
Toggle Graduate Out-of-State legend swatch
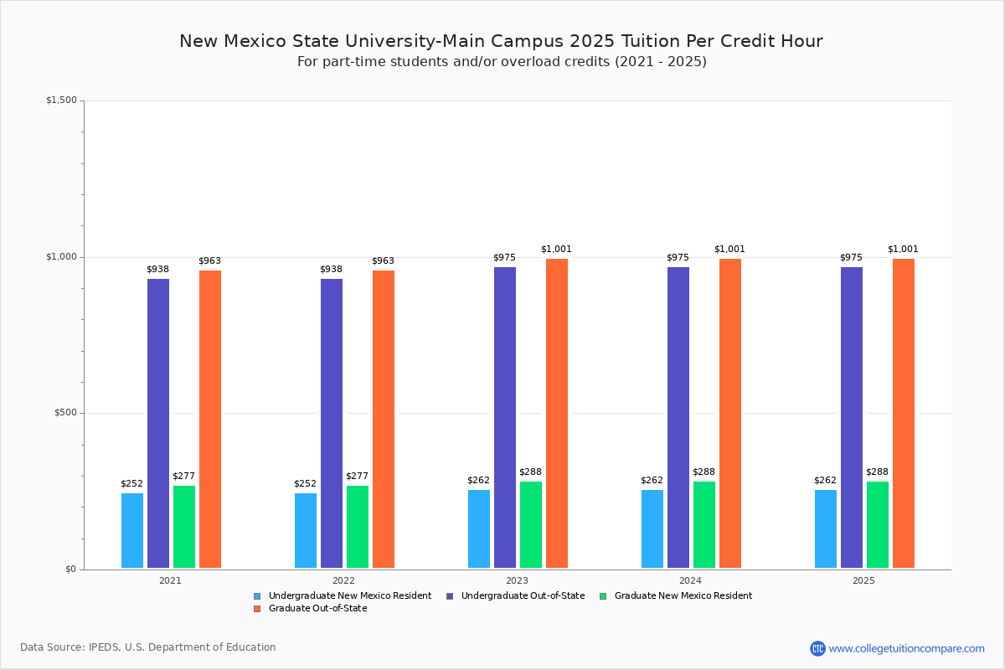[x=257, y=609]
